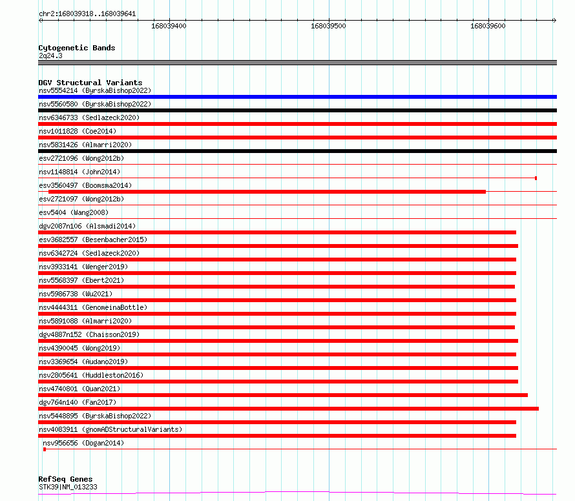The height and width of the screenshot is (501, 575).
Task: Select variant label nsv5554214 (ByrskaBishop2022)
Action: pos(95,90)
